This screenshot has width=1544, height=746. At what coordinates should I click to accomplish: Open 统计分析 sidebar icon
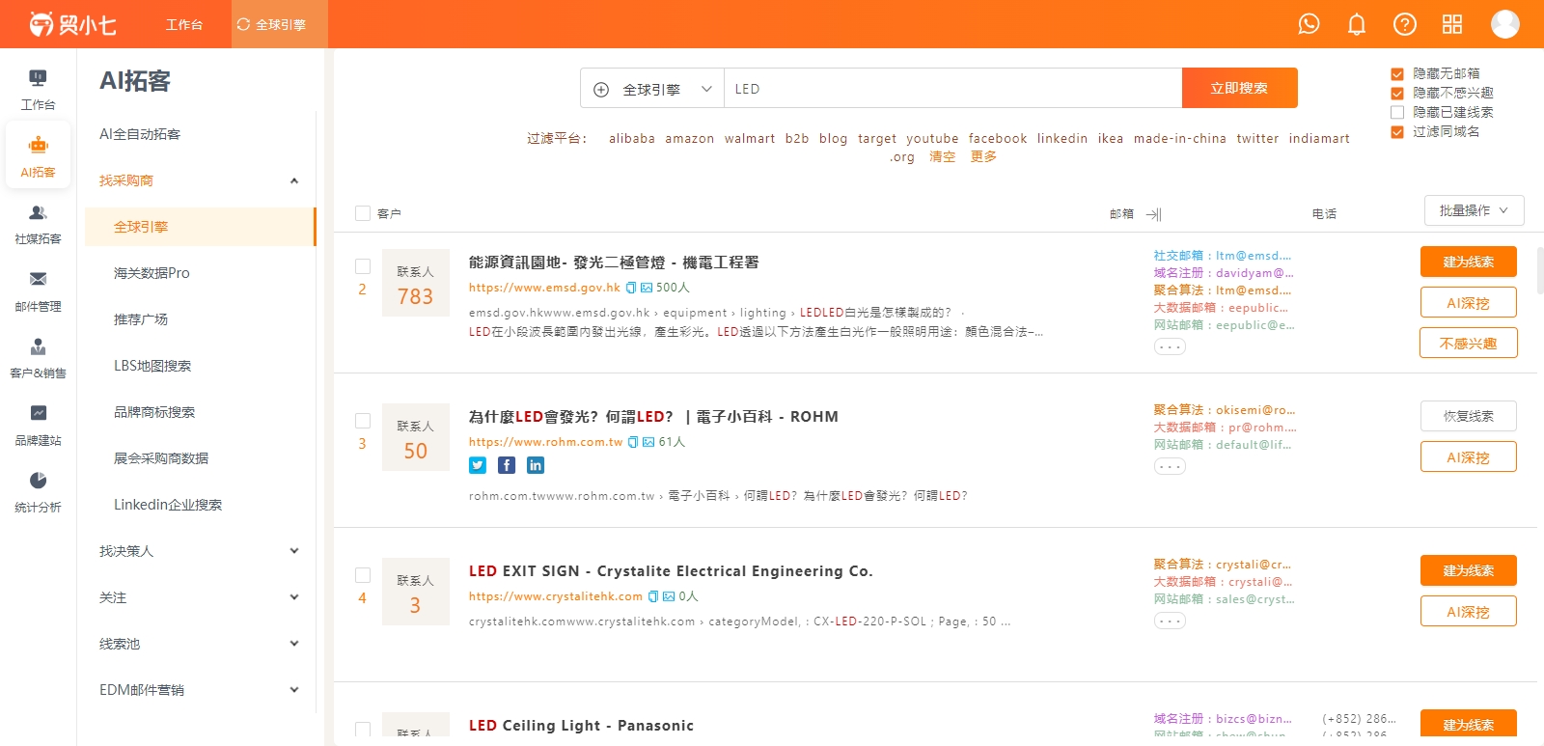38,492
